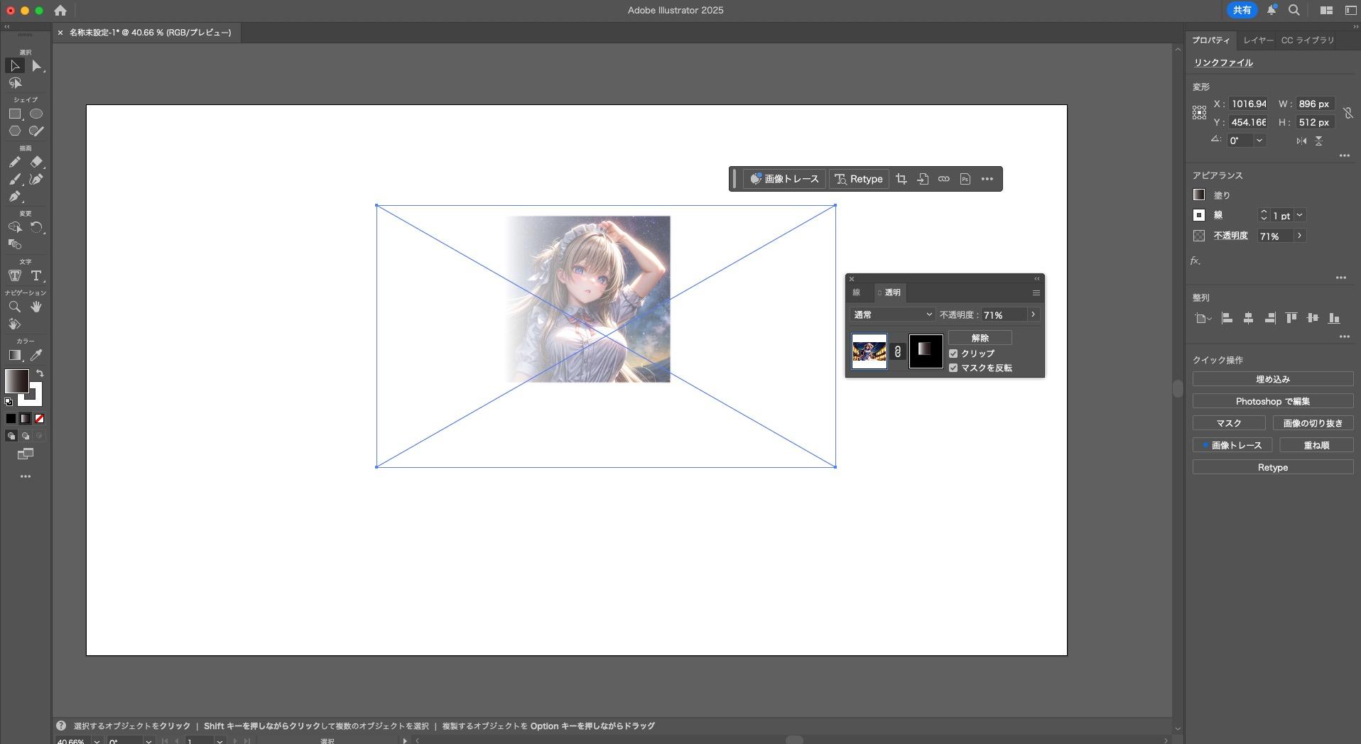Click the Home icon in title bar

[x=60, y=11]
